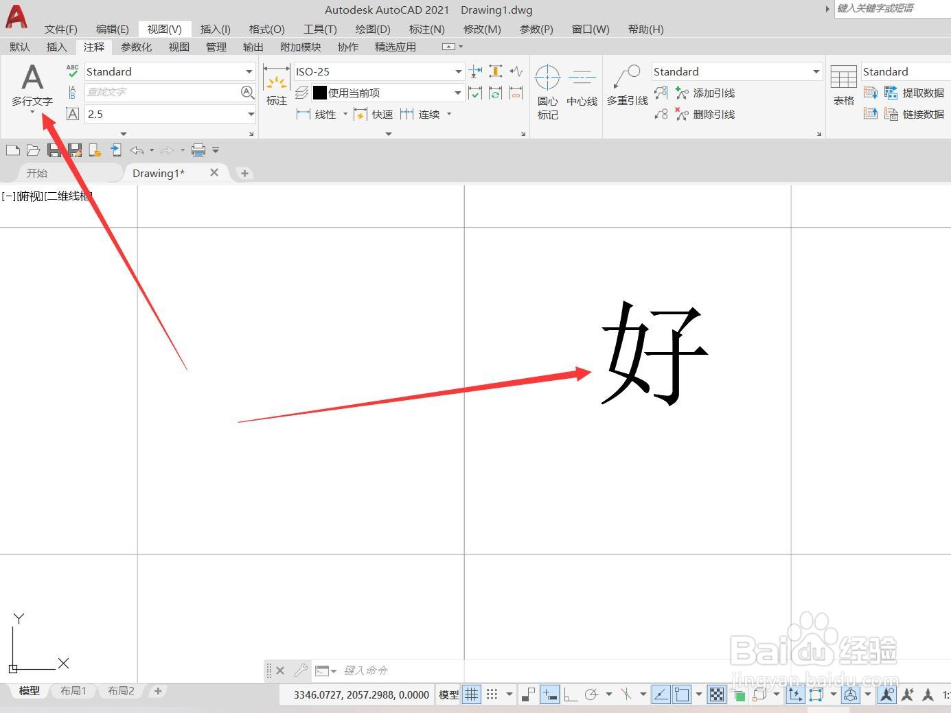The width and height of the screenshot is (951, 713).
Task: Run the ABC spell check icon
Action: pos(72,71)
